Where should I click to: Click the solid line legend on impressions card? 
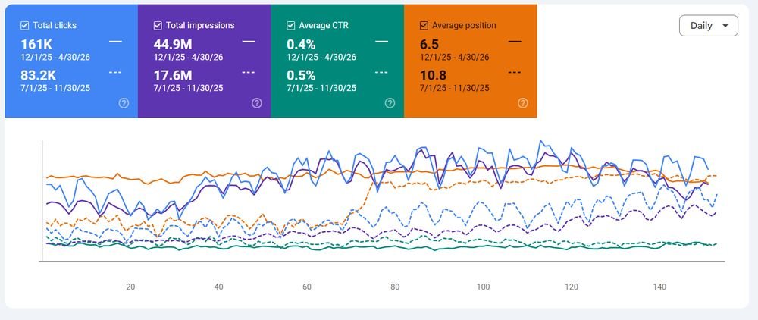(249, 42)
